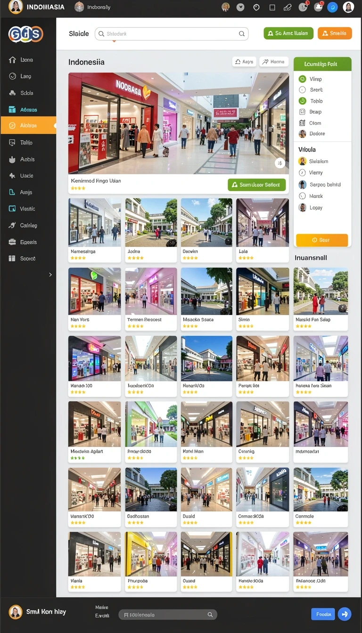
Task: Open the Jodna thumbnail card
Action: coord(151,230)
